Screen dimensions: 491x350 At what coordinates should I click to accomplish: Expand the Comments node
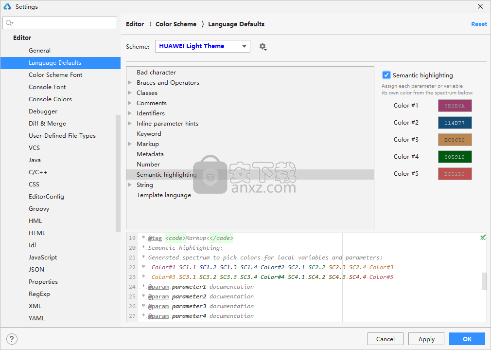pyautogui.click(x=130, y=103)
